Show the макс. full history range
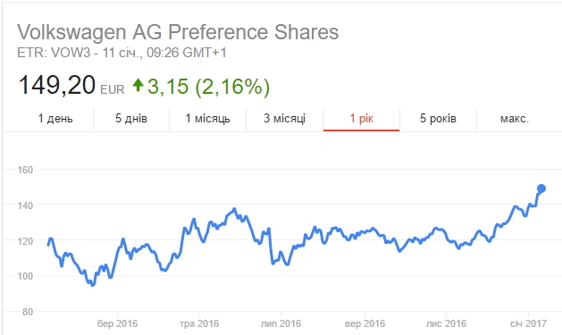This screenshot has height=335, width=562. click(x=515, y=119)
